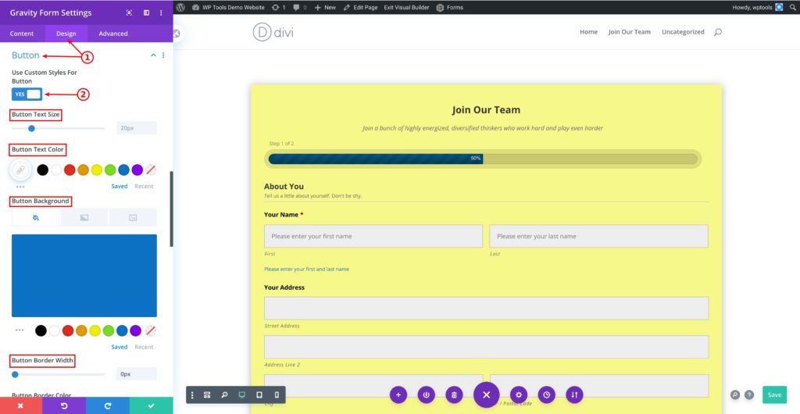Image resolution: width=800 pixels, height=414 pixels.
Task: Switch to the Design tab
Action: tap(66, 34)
